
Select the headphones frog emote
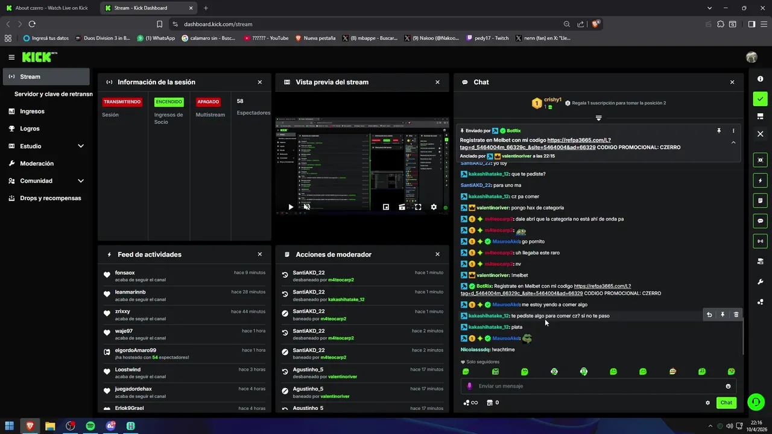[584, 371]
